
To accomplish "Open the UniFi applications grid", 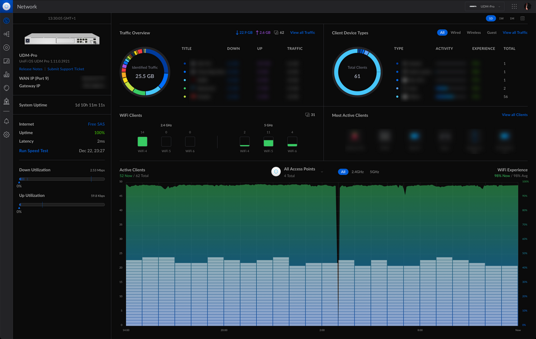I will point(514,6).
